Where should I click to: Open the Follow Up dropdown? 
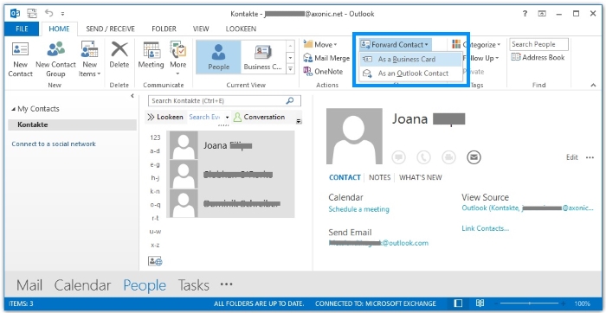click(481, 58)
